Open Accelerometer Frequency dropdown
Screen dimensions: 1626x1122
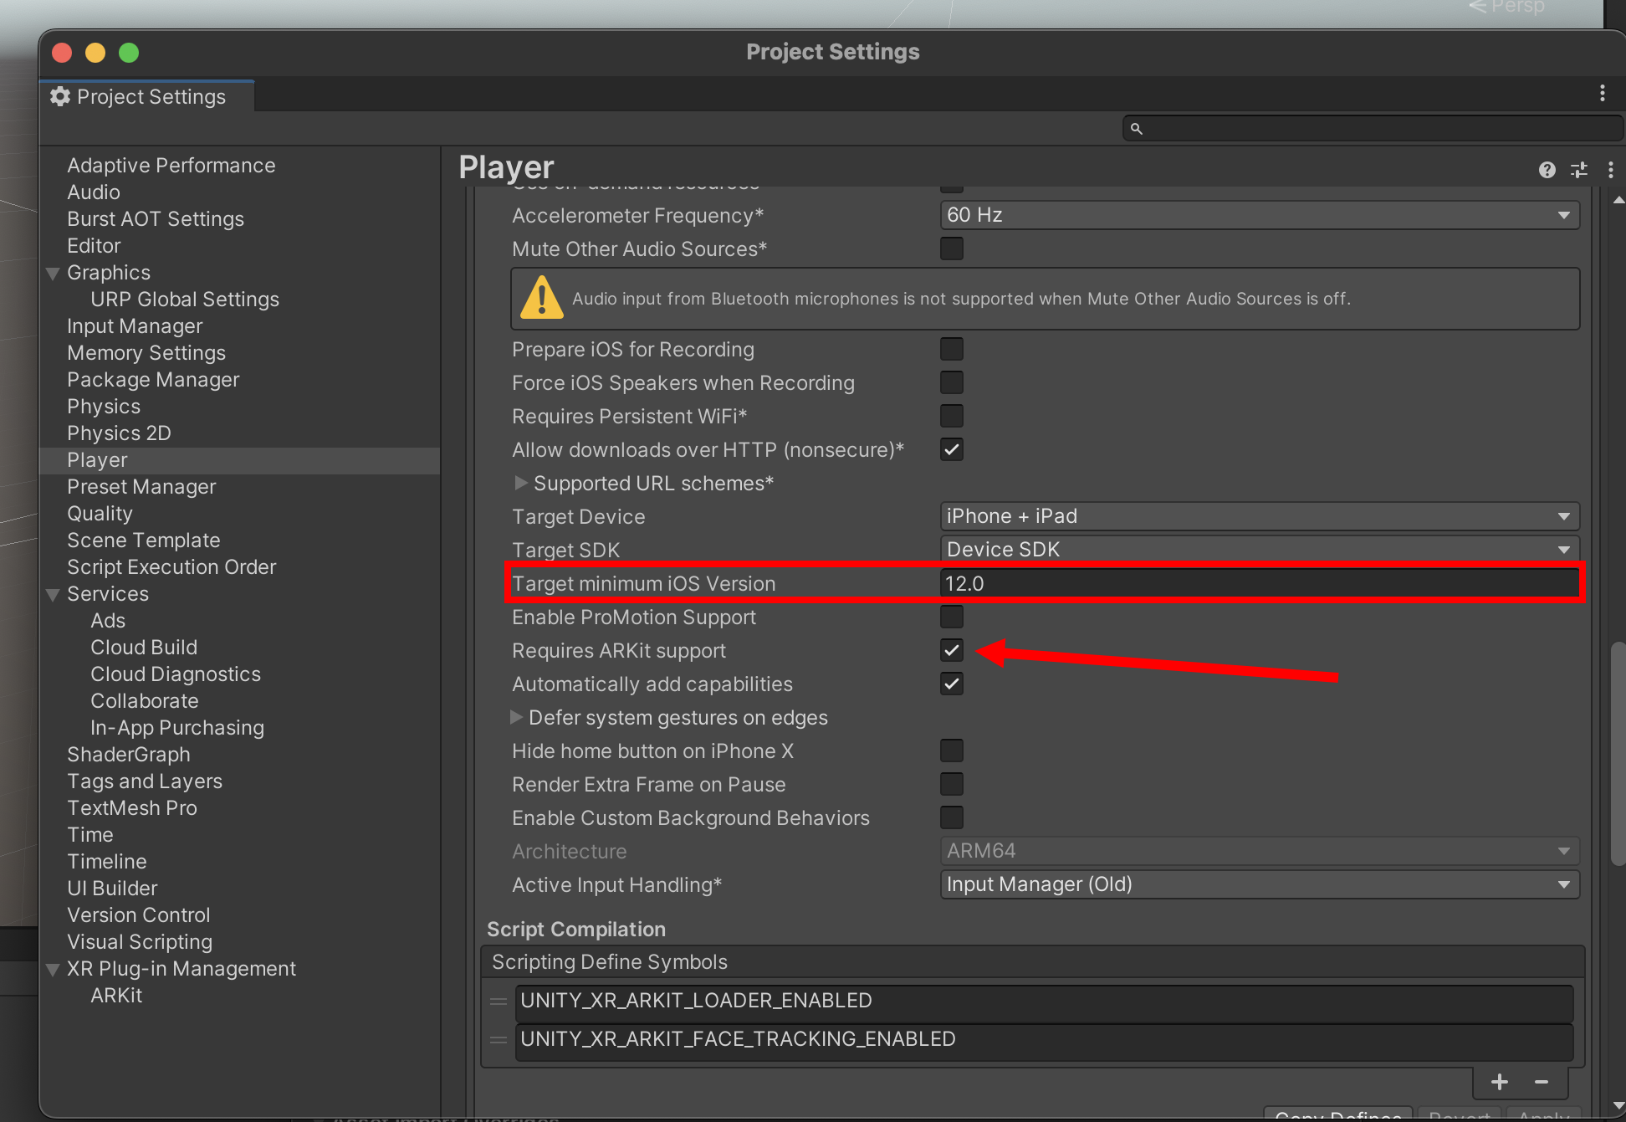coord(1259,215)
